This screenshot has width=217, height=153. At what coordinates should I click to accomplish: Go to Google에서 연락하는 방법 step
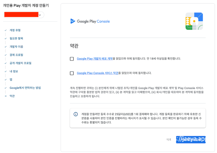[25, 88]
